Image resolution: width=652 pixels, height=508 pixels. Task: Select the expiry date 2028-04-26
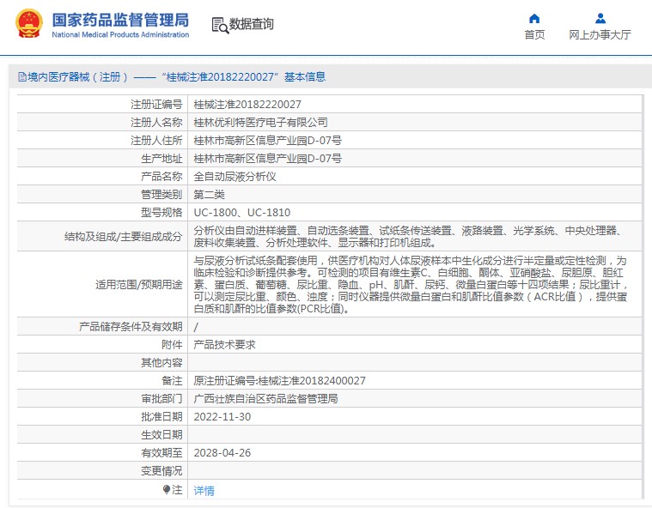[222, 453]
